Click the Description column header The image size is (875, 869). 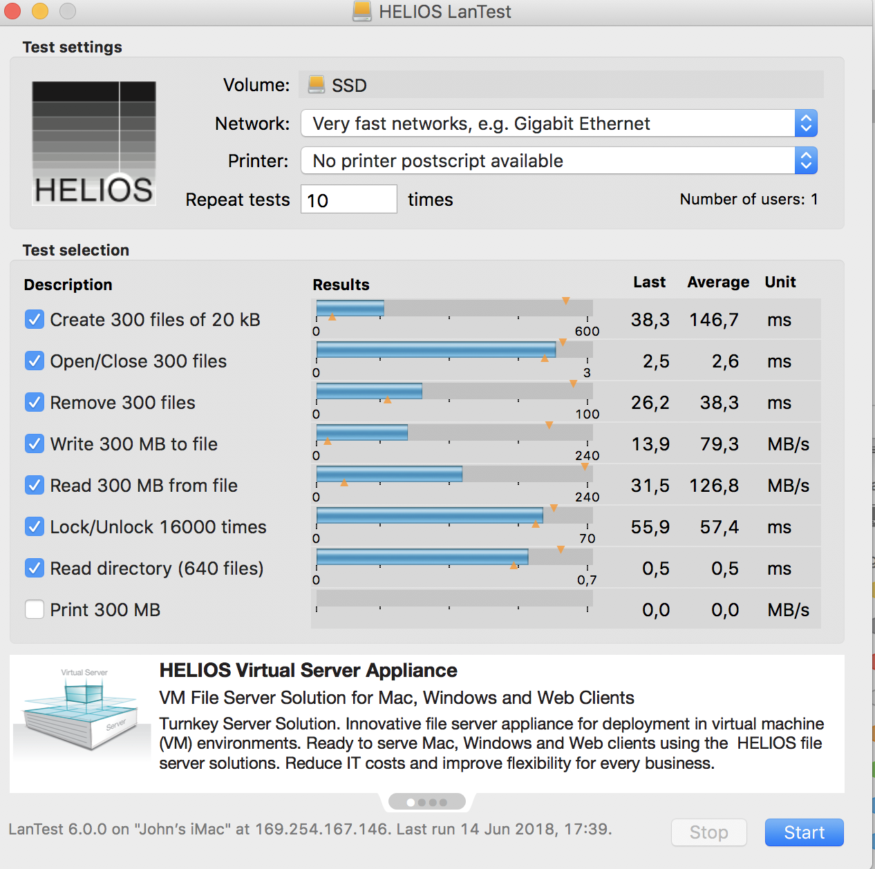point(68,285)
